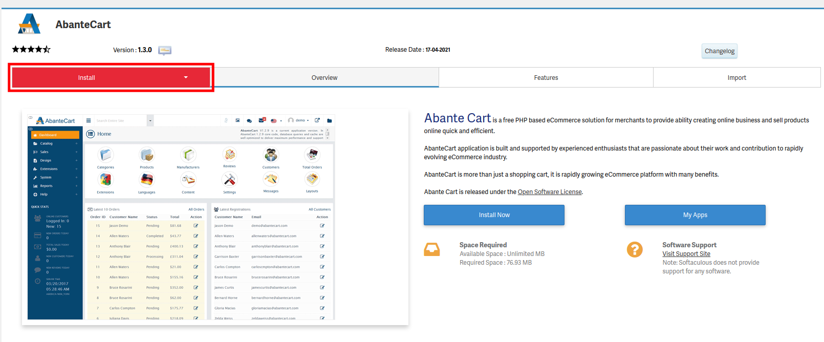Image resolution: width=824 pixels, height=342 pixels.
Task: Open the Visit Support Site link
Action: tap(686, 254)
